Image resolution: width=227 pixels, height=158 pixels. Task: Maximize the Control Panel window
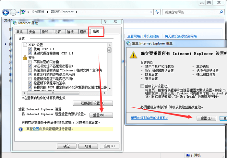point(209,3)
